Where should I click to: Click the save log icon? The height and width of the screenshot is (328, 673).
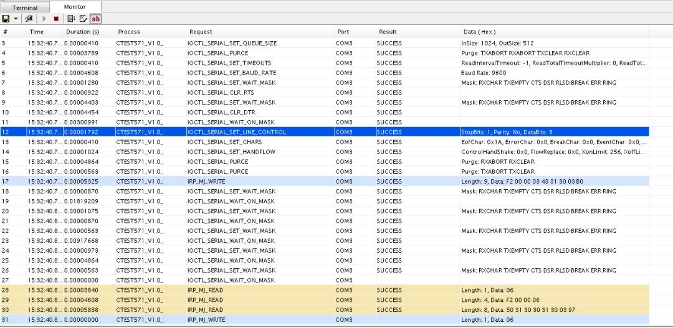click(6, 19)
